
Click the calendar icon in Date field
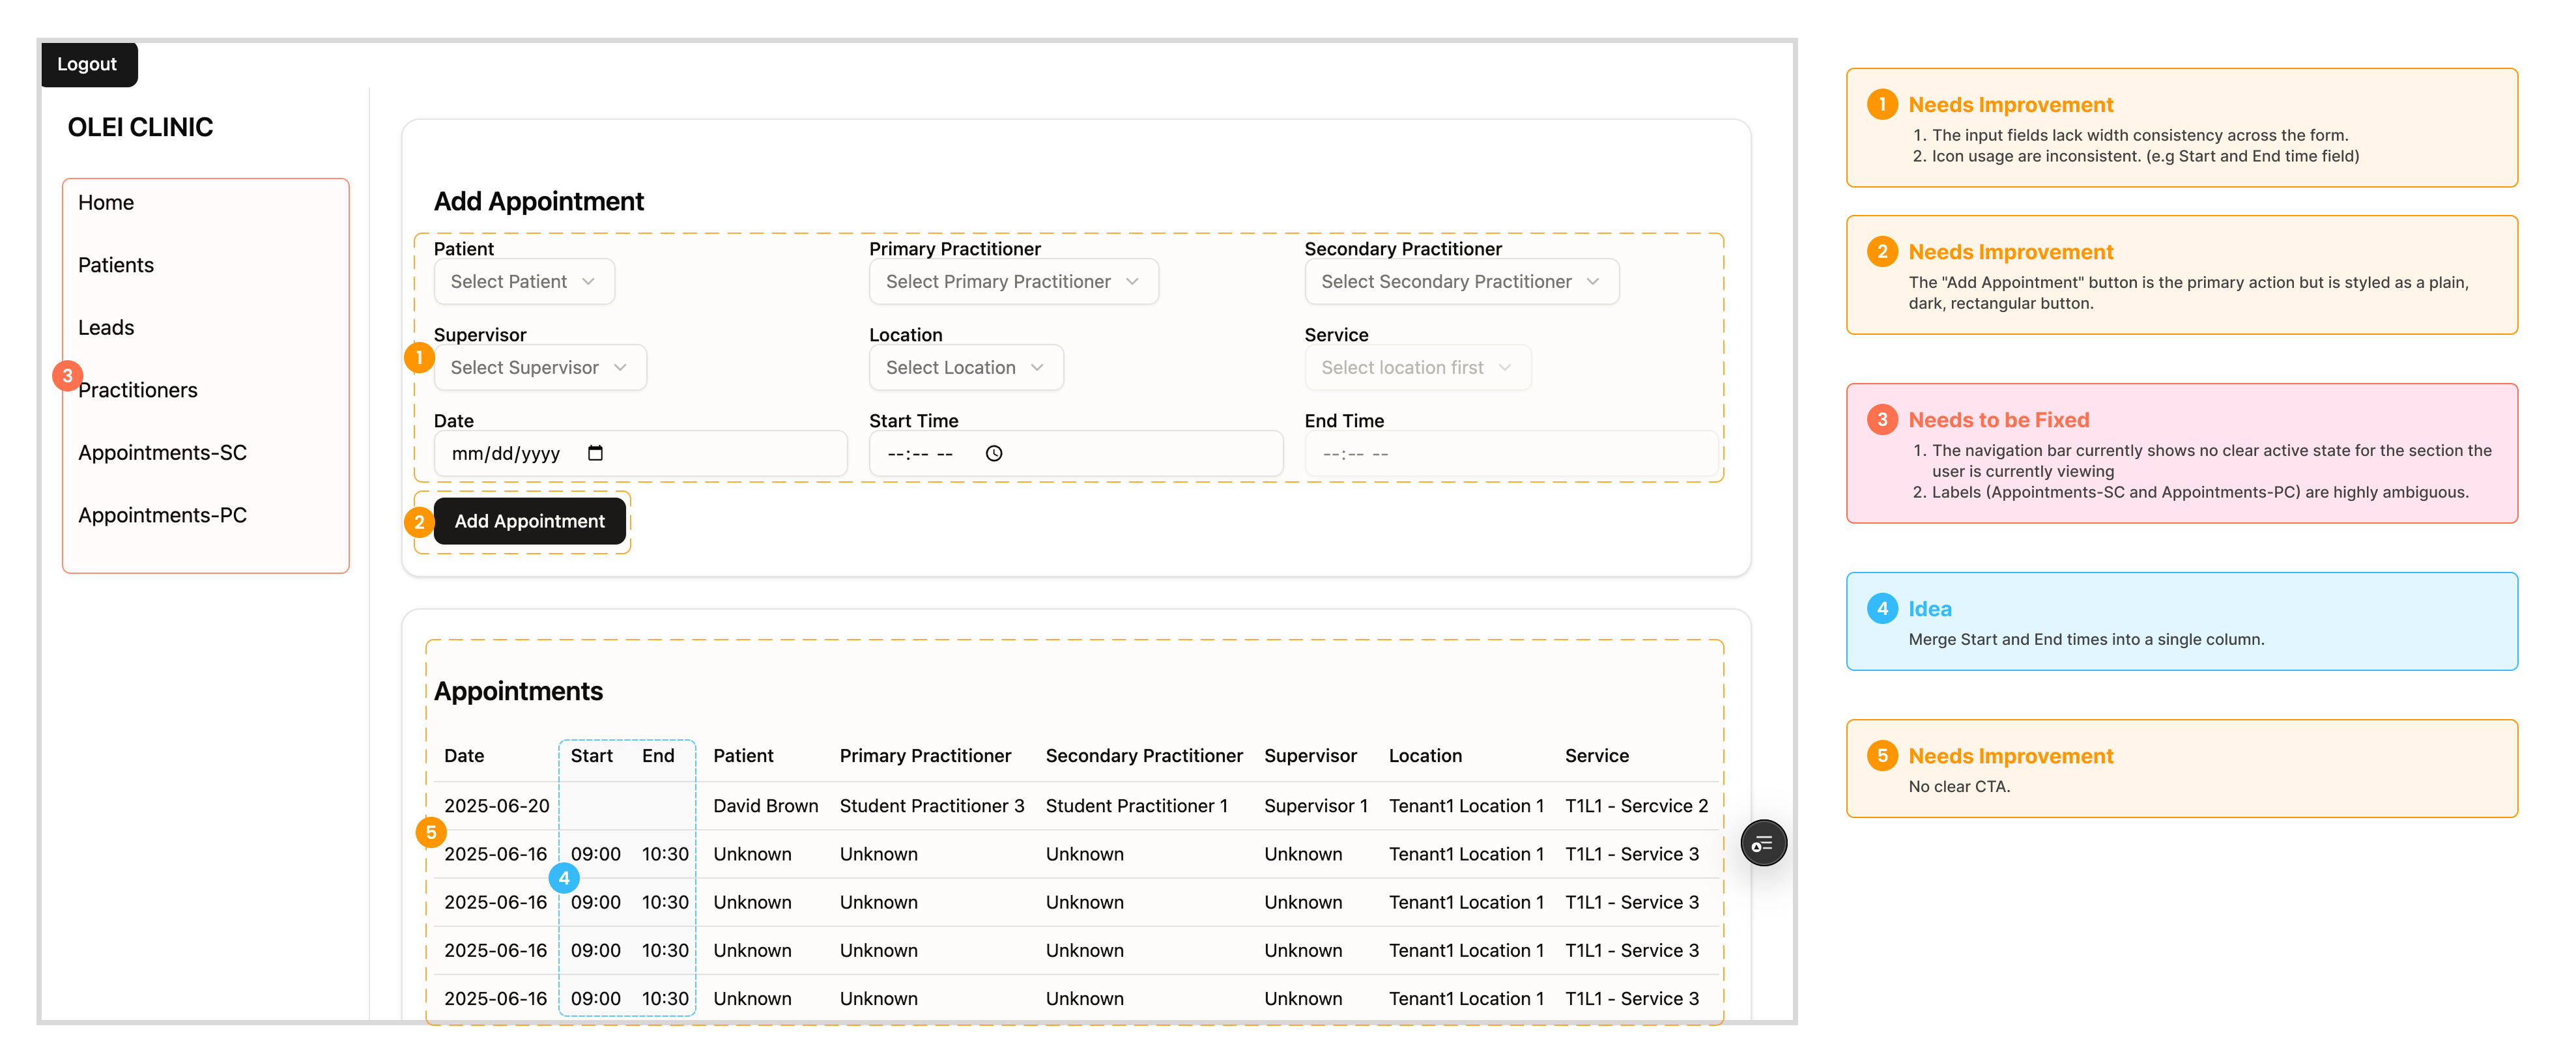(x=595, y=453)
